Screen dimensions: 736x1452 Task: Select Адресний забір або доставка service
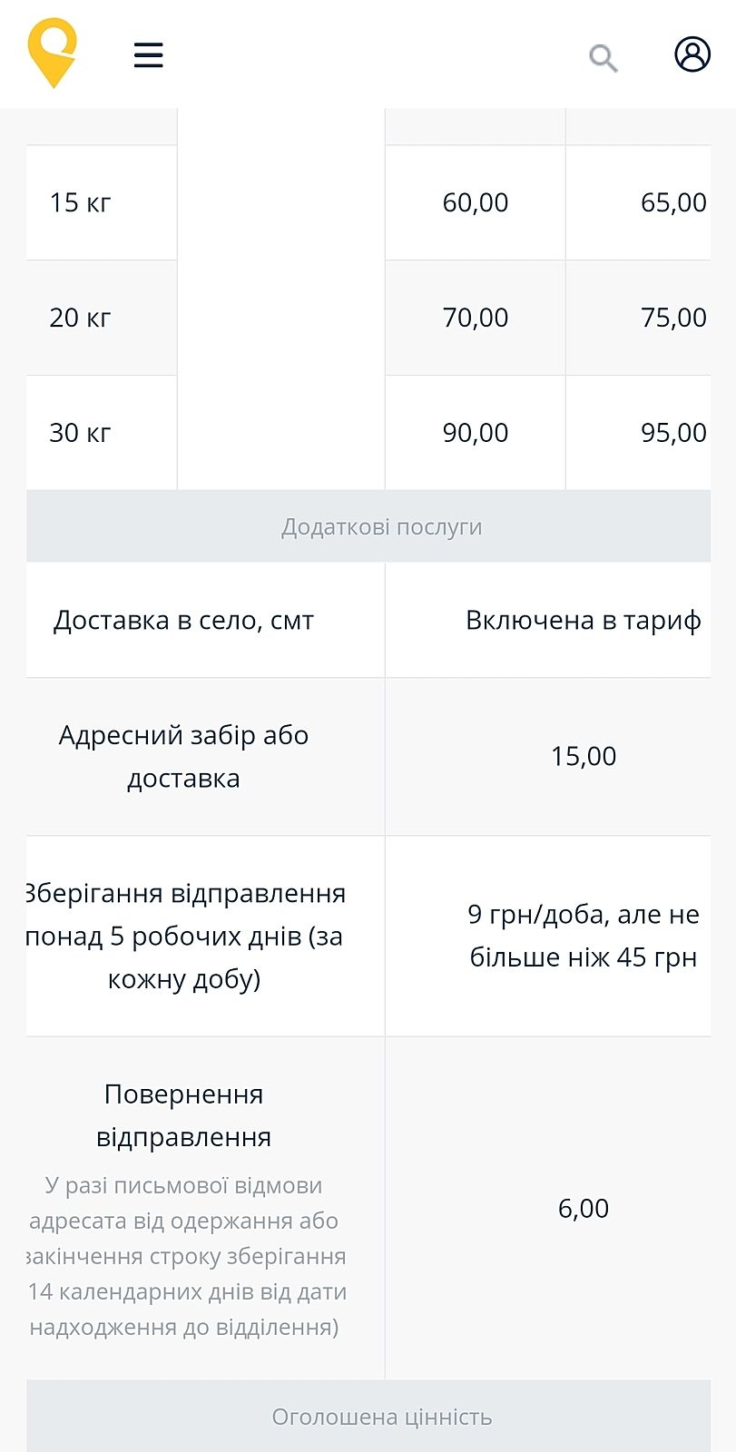click(x=183, y=756)
